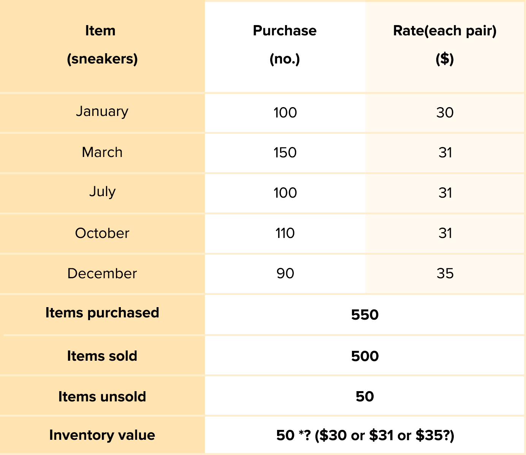Select the July row label
Screen dimensions: 526x455
(102, 192)
